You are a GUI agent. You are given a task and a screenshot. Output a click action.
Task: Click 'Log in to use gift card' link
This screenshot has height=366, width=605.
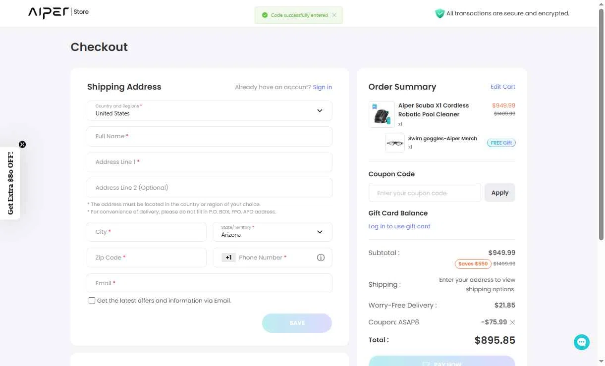tap(399, 226)
